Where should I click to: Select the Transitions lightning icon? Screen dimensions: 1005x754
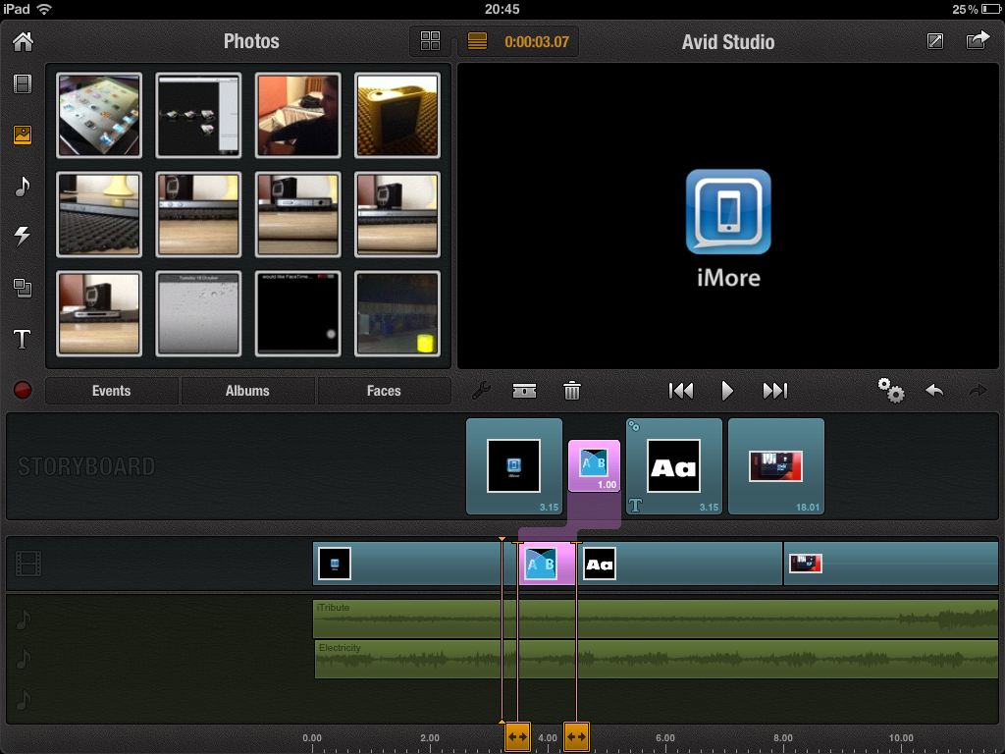24,237
